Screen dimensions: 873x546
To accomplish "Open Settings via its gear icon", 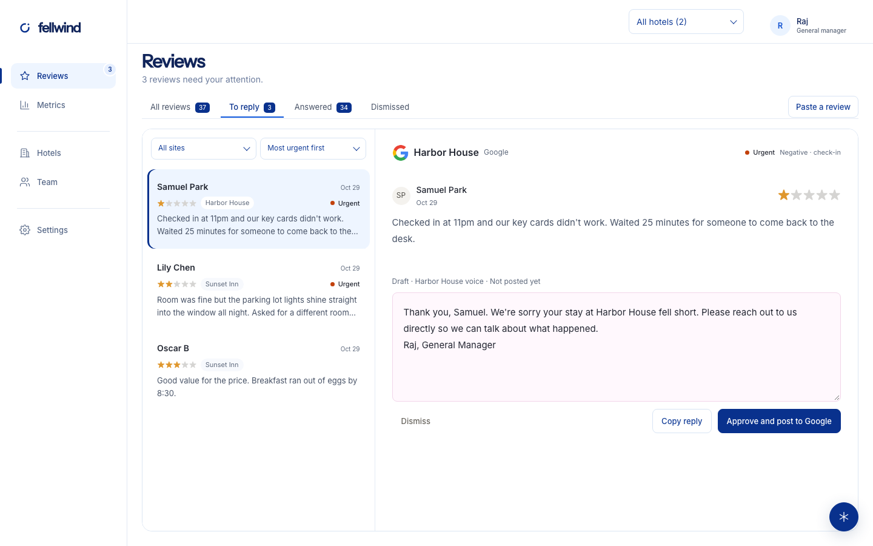I will point(25,230).
